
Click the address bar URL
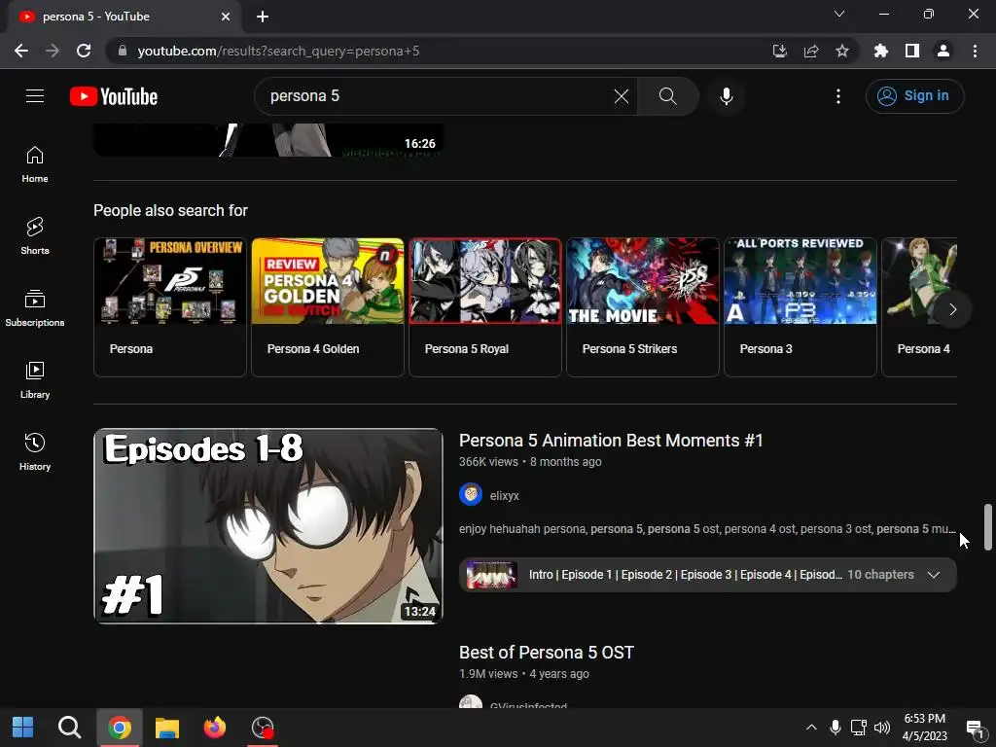pyautogui.click(x=278, y=51)
